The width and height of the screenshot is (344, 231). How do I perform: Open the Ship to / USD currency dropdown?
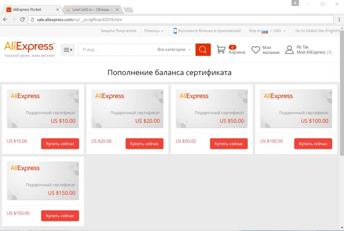(267, 31)
